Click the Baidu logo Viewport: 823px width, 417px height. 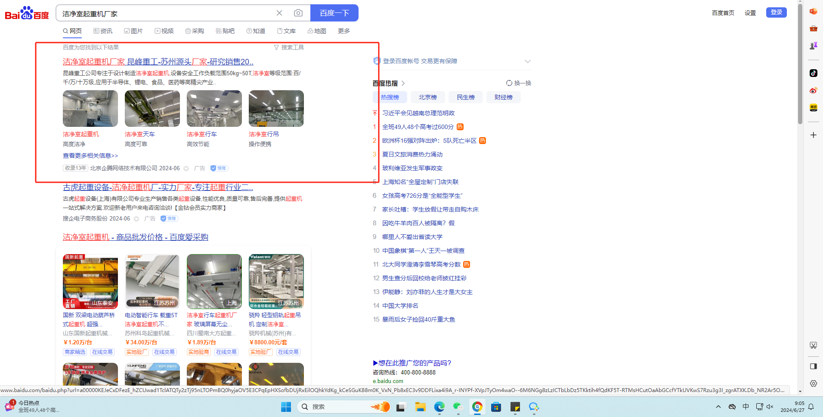coord(27,13)
